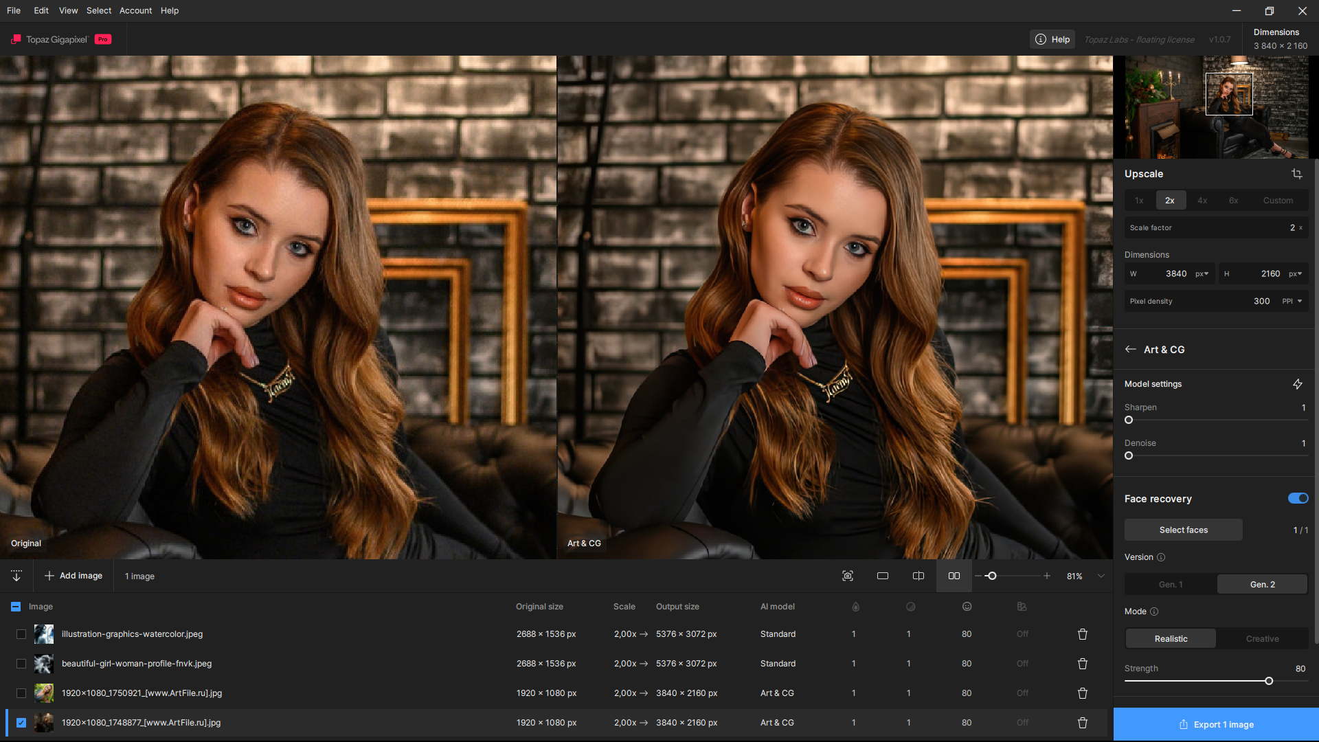The height and width of the screenshot is (742, 1319).
Task: Click the zoom in plus icon
Action: tap(1046, 576)
